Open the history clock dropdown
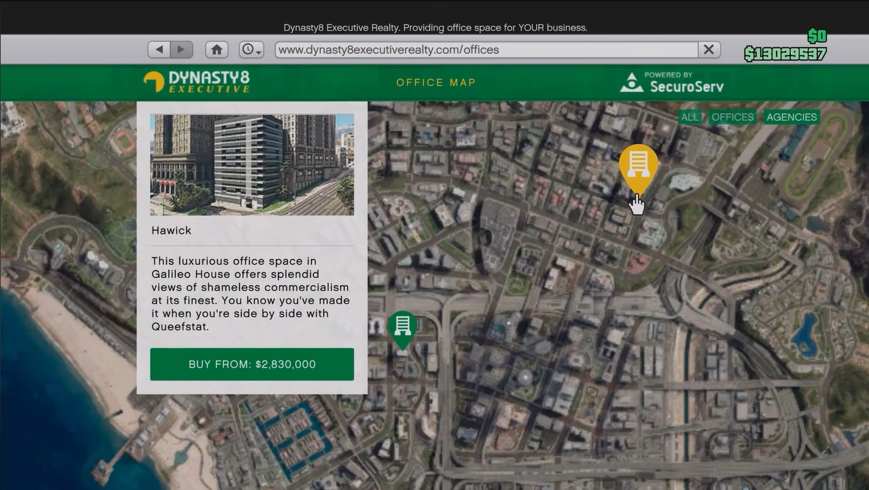Viewport: 869px width, 490px height. tap(251, 50)
